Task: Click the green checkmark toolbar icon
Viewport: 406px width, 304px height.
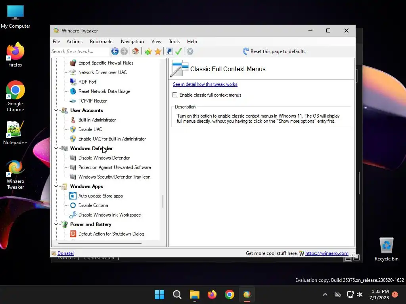Action: [178, 51]
